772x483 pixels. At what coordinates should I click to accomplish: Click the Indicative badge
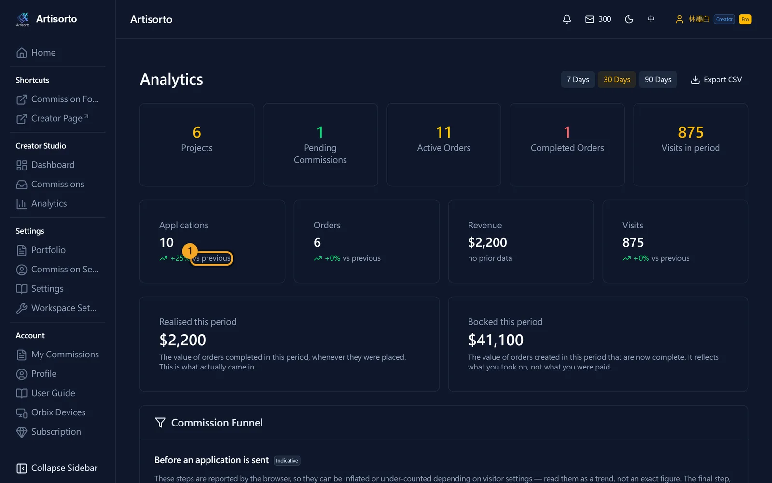287,461
